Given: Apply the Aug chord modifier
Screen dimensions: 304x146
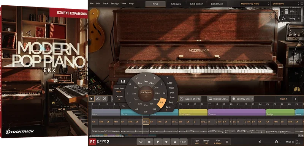Looking at the screenshot, I should click(x=171, y=102).
